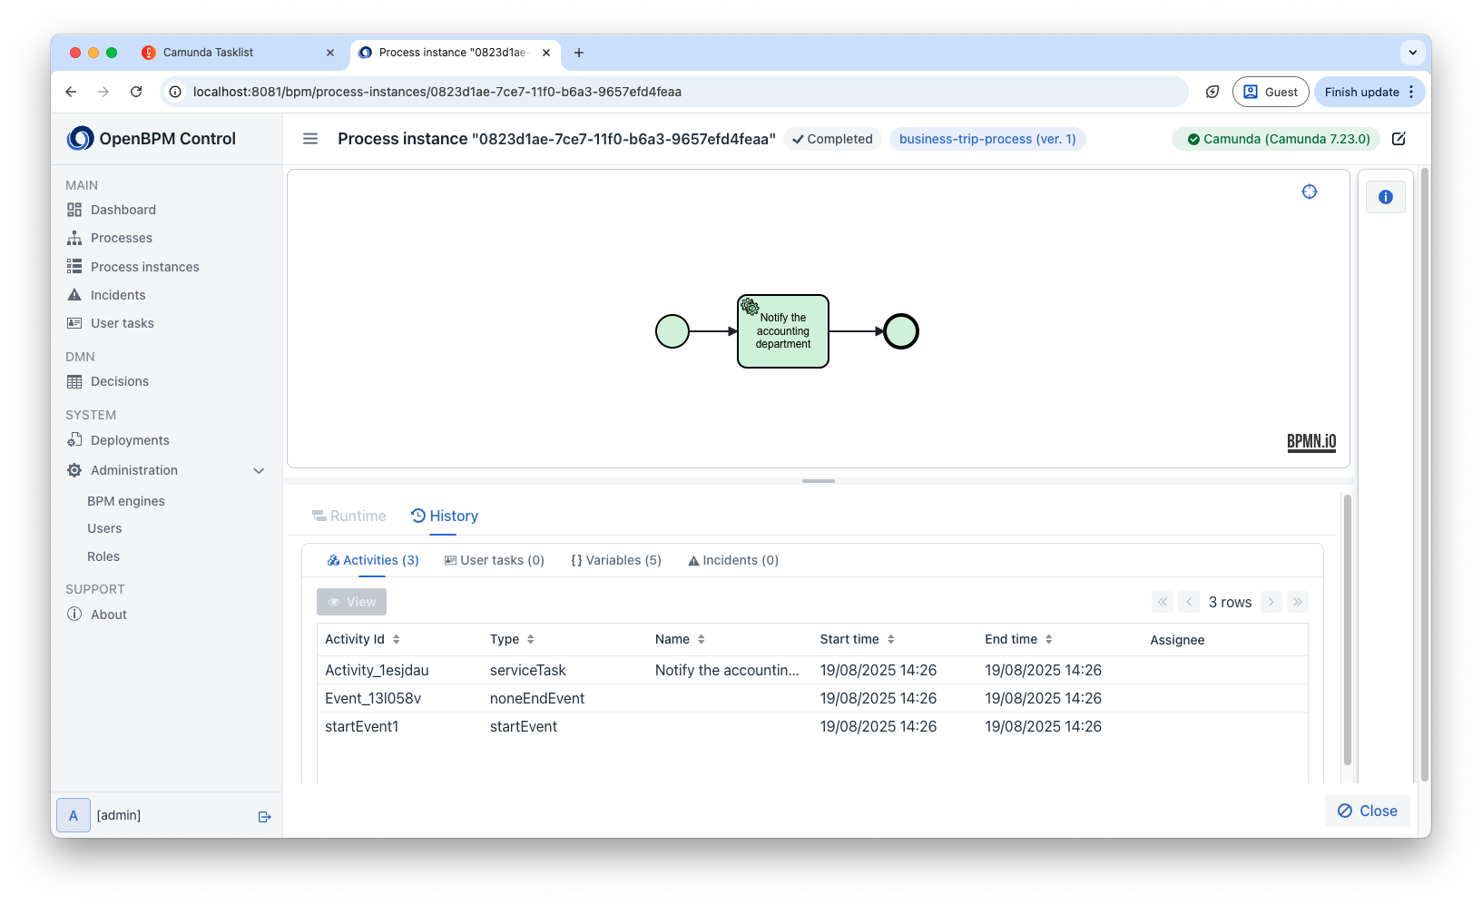Open BPM engines under Administration

pyautogui.click(x=126, y=501)
